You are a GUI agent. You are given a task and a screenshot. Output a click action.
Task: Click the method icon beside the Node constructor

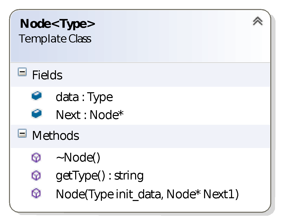coord(36,194)
